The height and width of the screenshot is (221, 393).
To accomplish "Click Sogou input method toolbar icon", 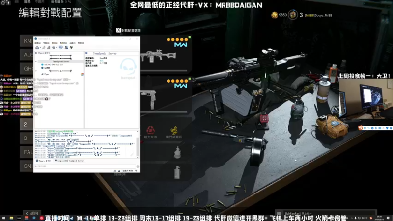I will [361, 128].
